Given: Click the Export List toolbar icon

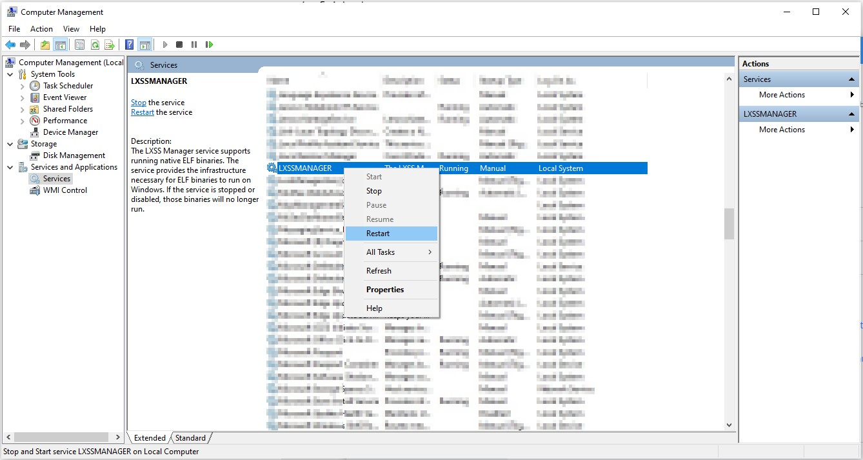Looking at the screenshot, I should [x=110, y=45].
